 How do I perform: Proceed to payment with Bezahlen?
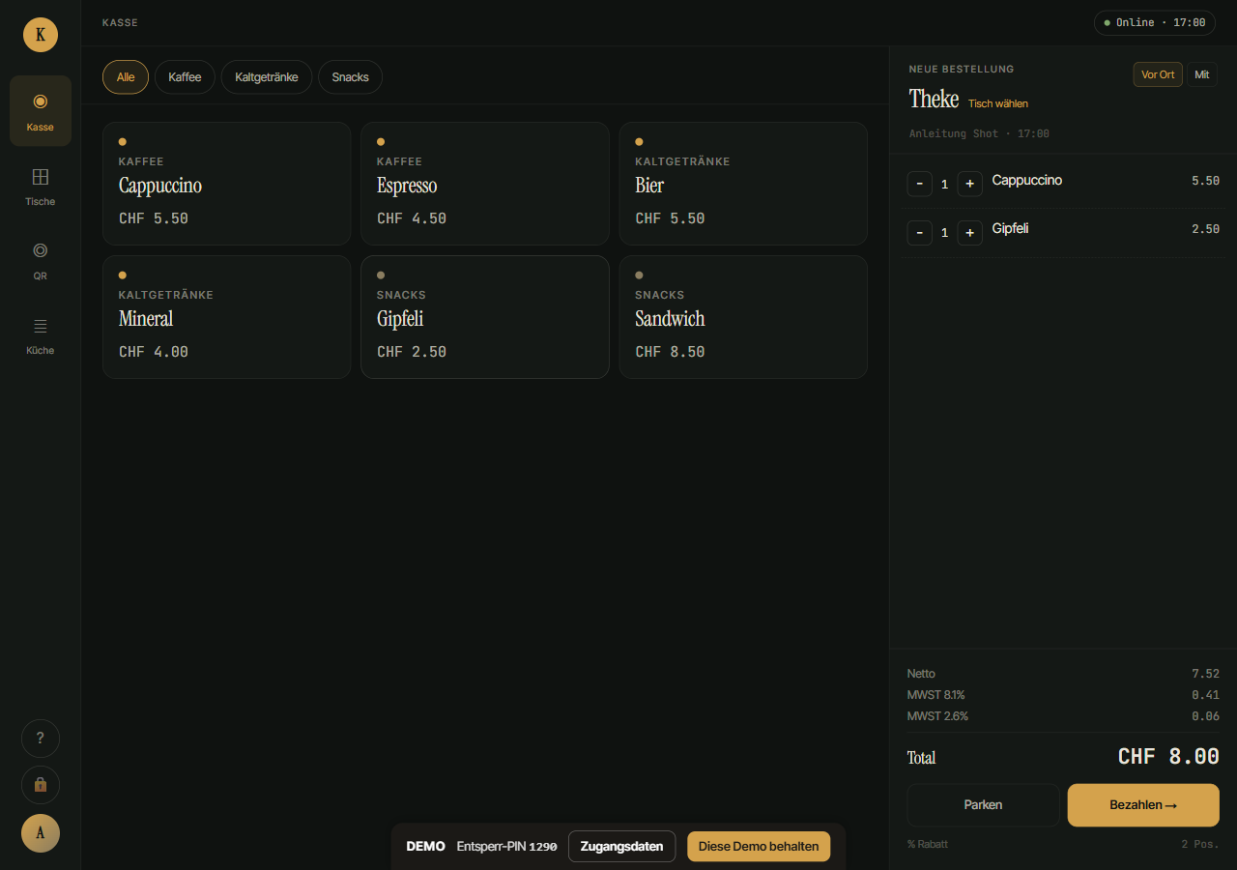point(1143,805)
